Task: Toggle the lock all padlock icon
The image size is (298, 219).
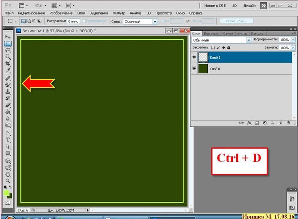Action: 228,47
